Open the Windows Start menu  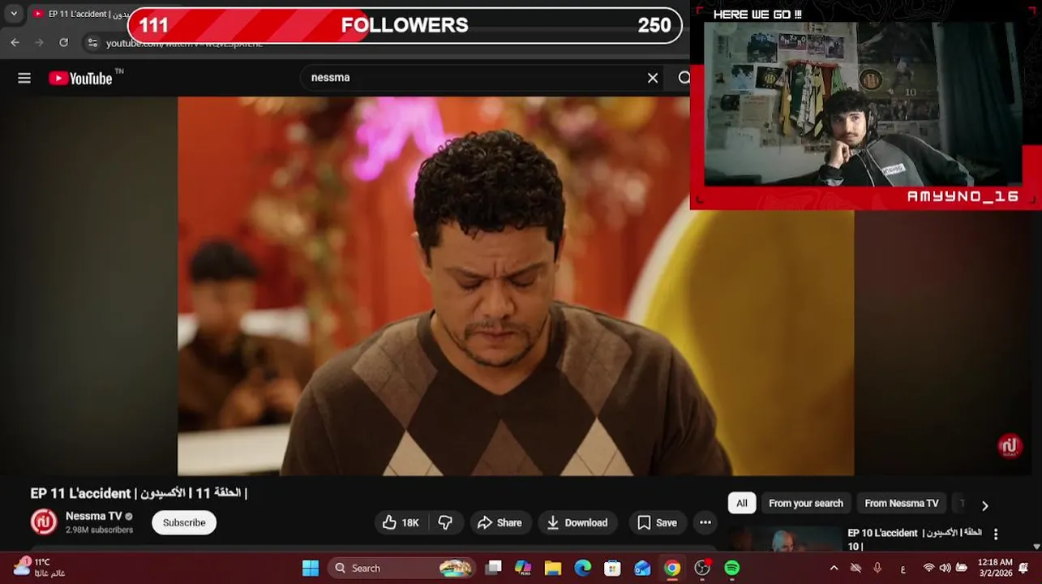[311, 568]
